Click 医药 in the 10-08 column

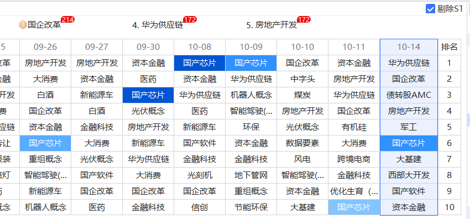coord(200,111)
